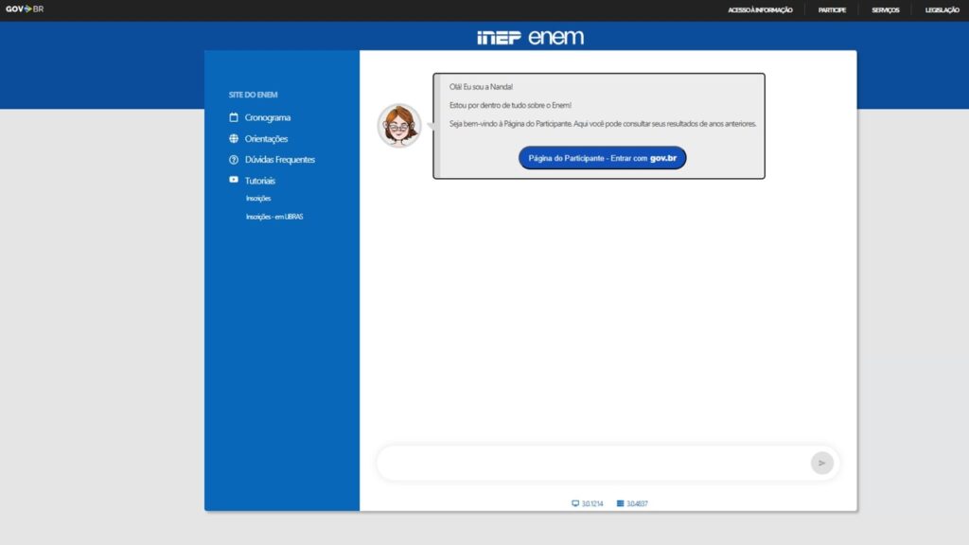Image resolution: width=969 pixels, height=545 pixels.
Task: Click the globe icon beside Orientações
Action: [x=234, y=139]
